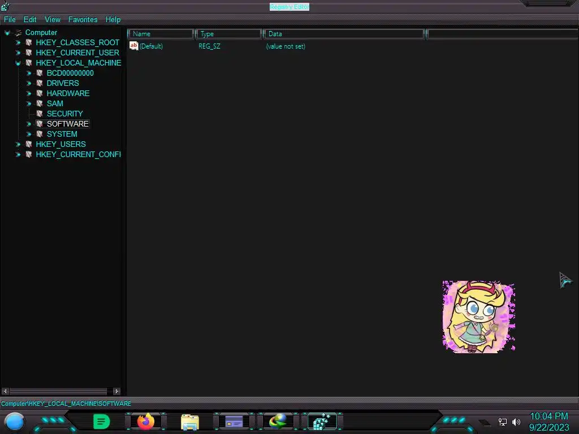This screenshot has width=579, height=434.
Task: Collapse the Computer root node
Action: coord(7,33)
